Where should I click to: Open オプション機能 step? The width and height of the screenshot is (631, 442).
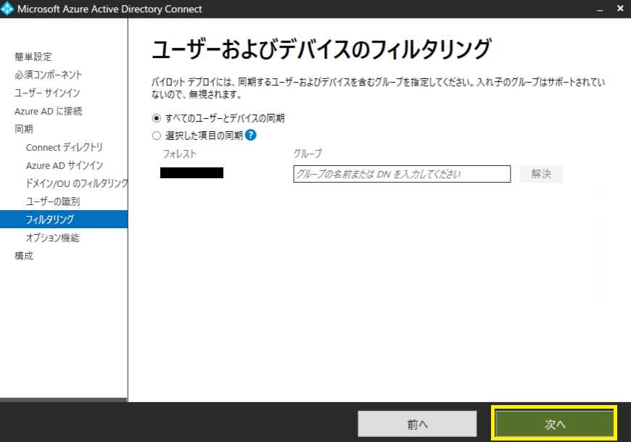click(53, 238)
